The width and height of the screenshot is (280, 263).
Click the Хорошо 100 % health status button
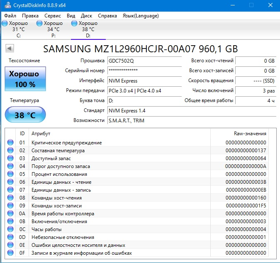point(25,79)
